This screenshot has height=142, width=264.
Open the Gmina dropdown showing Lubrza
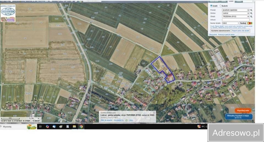click(236, 13)
